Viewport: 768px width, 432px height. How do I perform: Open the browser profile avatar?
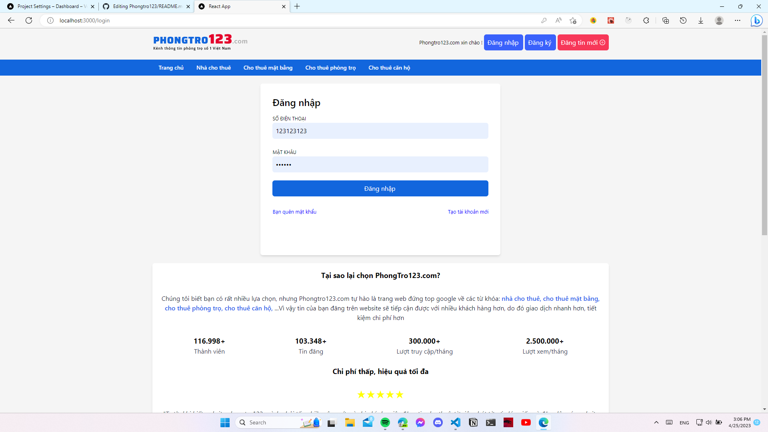click(719, 20)
